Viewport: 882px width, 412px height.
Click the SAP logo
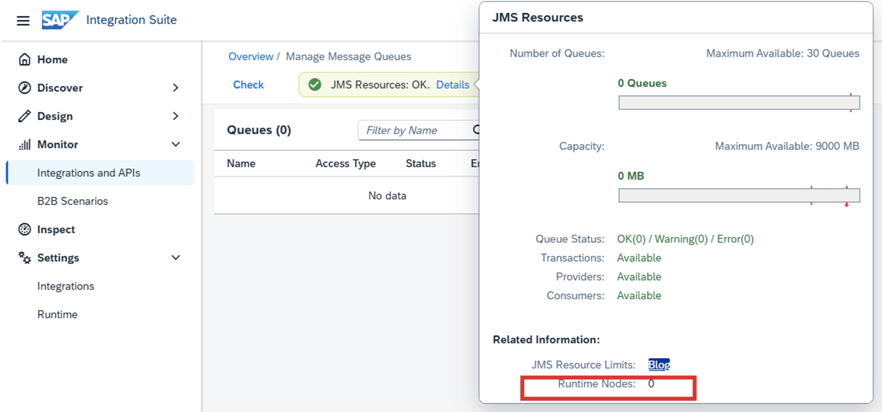click(x=60, y=20)
